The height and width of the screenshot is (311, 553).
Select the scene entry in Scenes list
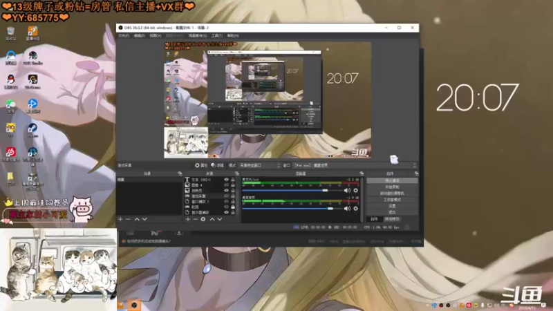point(149,180)
